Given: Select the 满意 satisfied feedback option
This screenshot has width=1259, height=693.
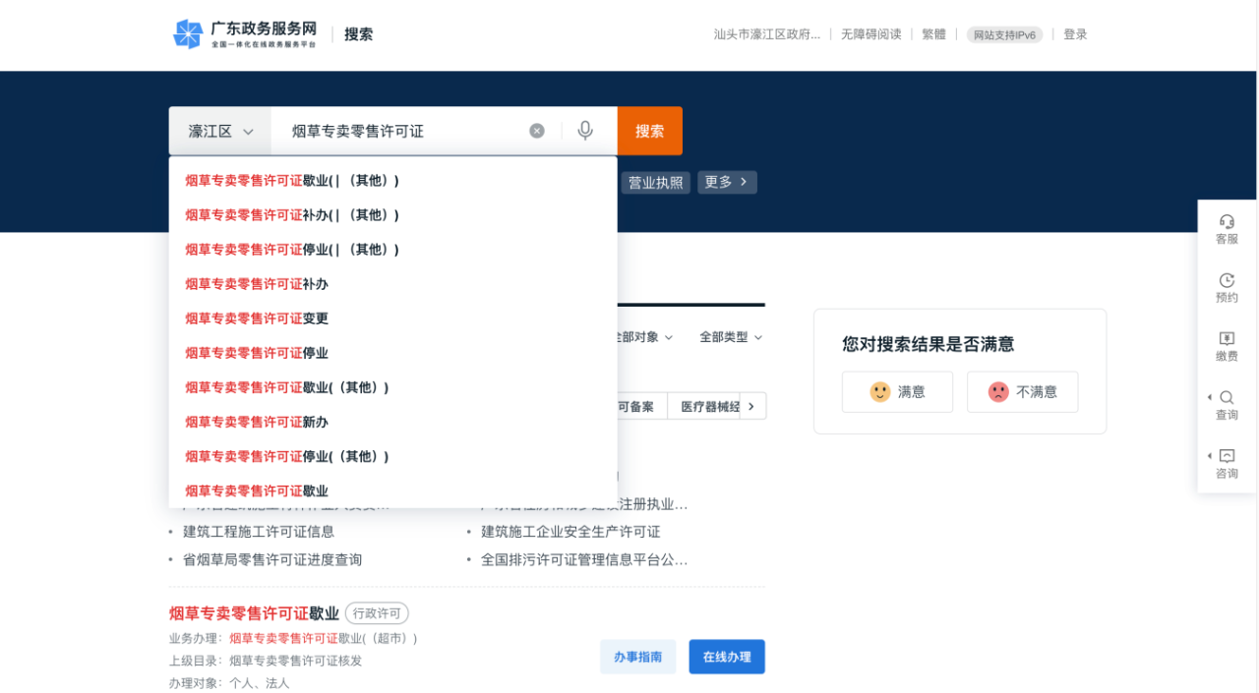Looking at the screenshot, I should [x=897, y=391].
